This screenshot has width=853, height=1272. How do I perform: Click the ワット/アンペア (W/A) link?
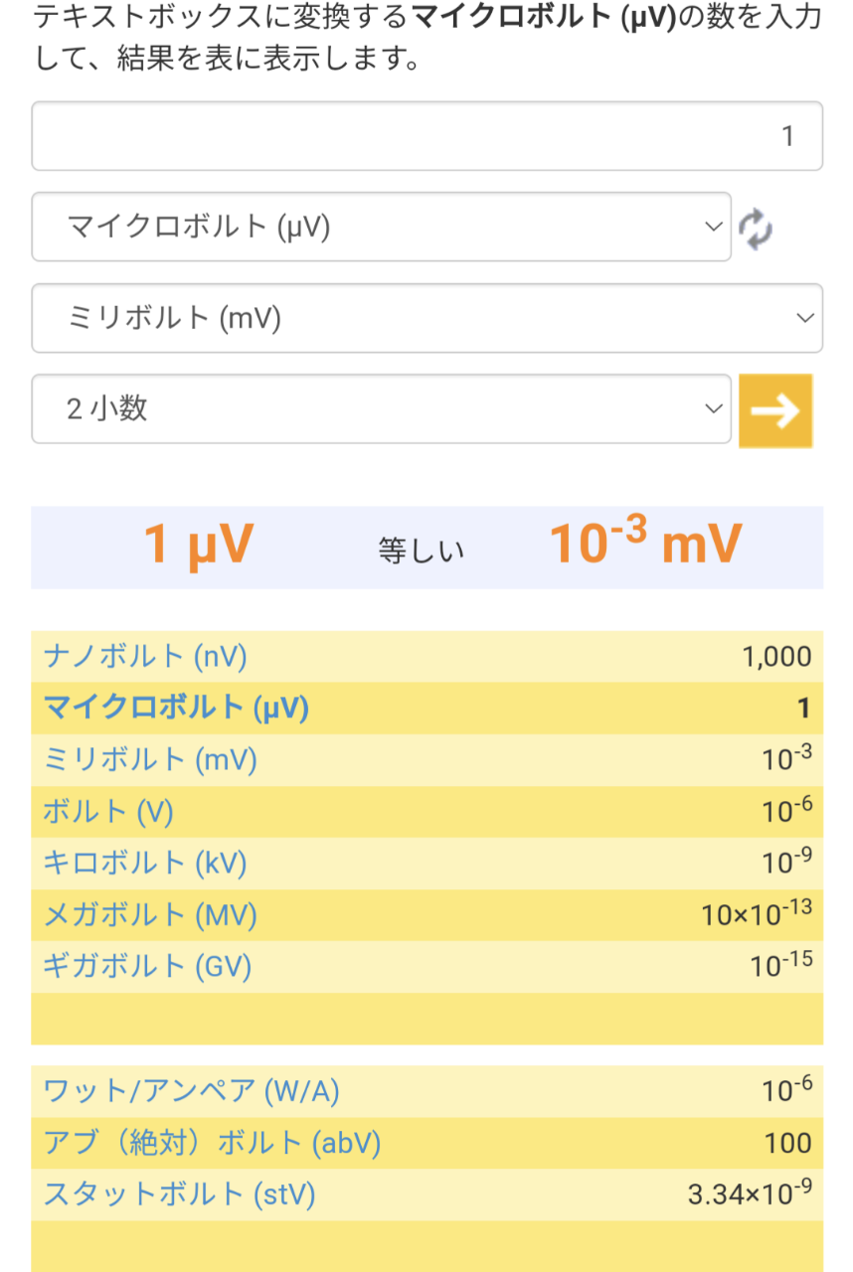pyautogui.click(x=192, y=1091)
